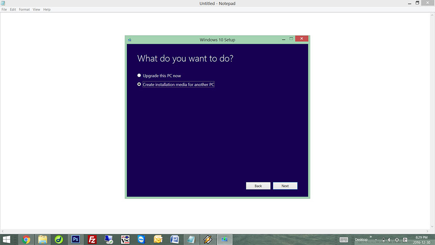Expand the Desktop toolbar chevron
Screen dimensions: 435x245
(x=370, y=237)
